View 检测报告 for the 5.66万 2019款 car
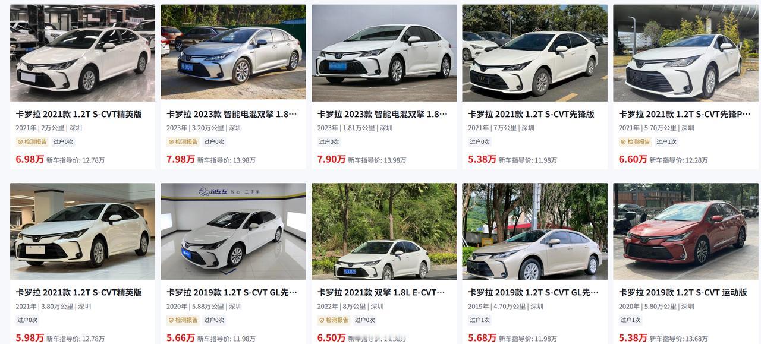 tap(183, 320)
